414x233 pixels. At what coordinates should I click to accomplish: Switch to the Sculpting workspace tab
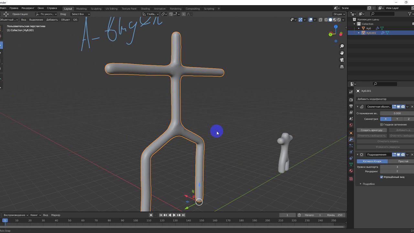[96, 9]
